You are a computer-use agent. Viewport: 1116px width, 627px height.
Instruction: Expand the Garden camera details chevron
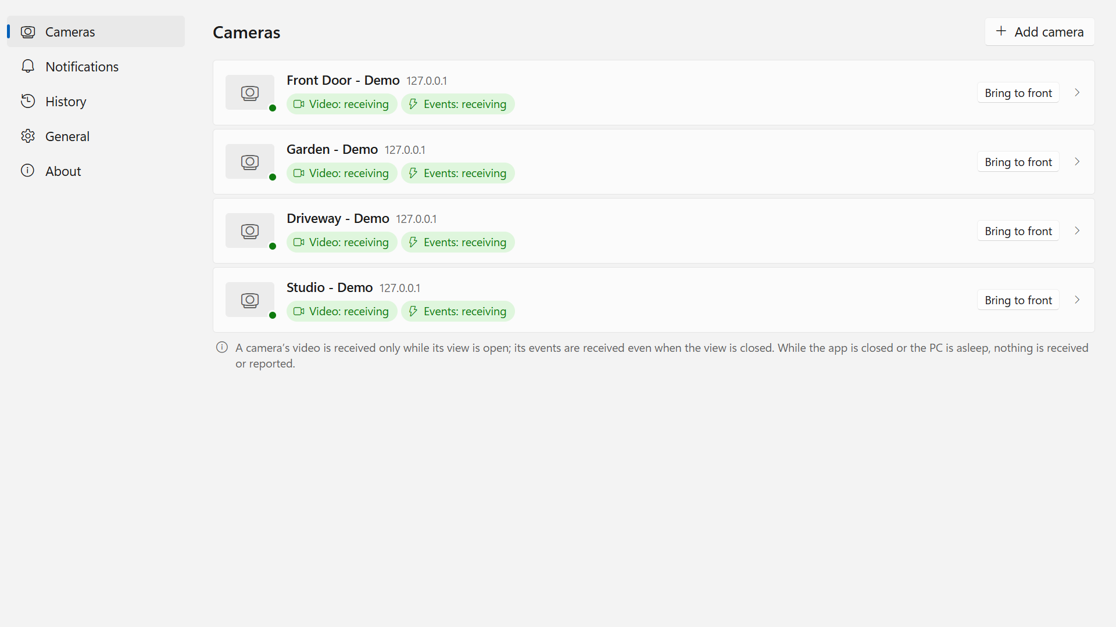pos(1077,162)
